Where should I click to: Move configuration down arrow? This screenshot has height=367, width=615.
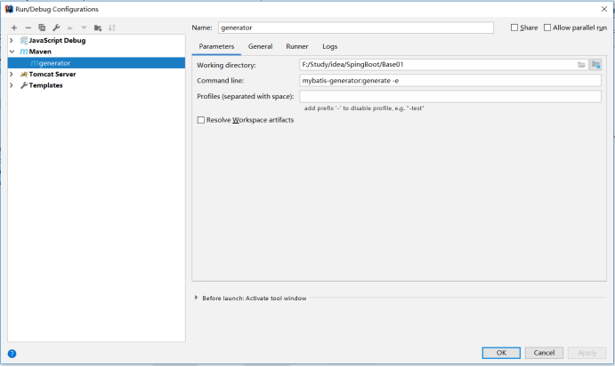click(x=84, y=28)
